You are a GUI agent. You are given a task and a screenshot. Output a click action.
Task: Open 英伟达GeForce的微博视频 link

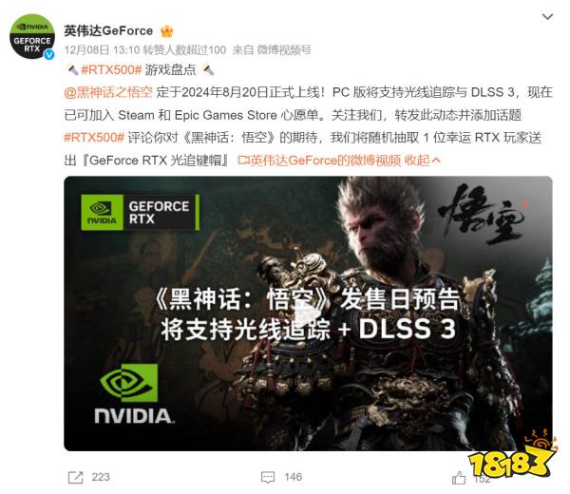click(319, 160)
